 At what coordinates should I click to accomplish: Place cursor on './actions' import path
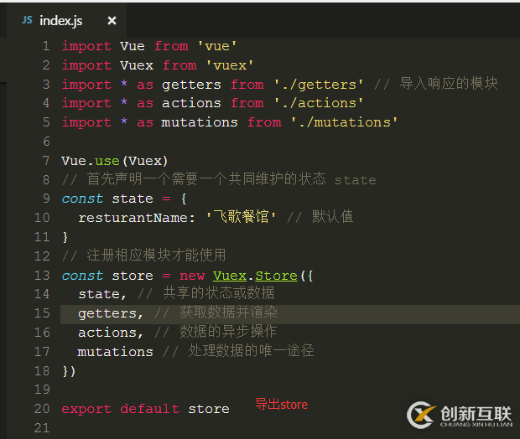click(319, 103)
